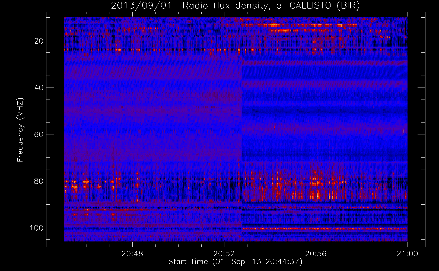Select the 60 frequency tick label
The height and width of the screenshot is (271, 439).
(x=39, y=134)
